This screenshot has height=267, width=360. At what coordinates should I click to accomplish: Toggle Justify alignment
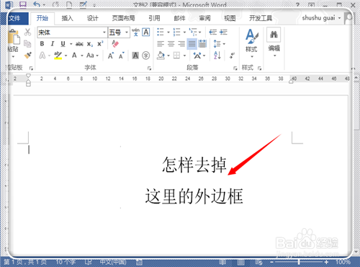point(192,44)
